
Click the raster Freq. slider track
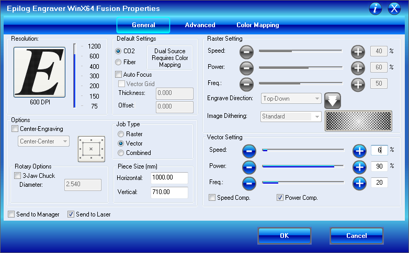(x=301, y=83)
